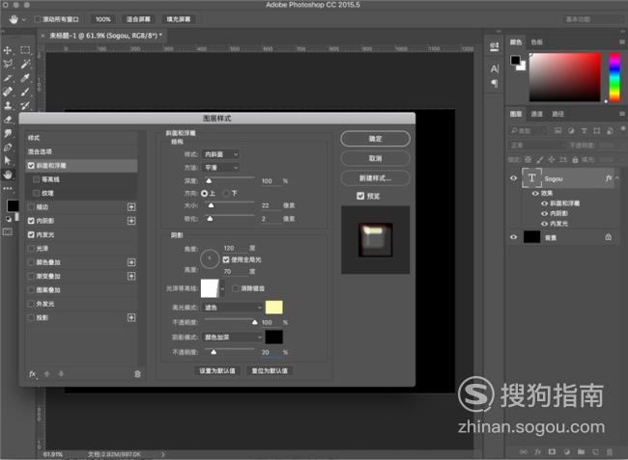Click the 复位为默认值 button
This screenshot has height=460, width=628.
270,371
